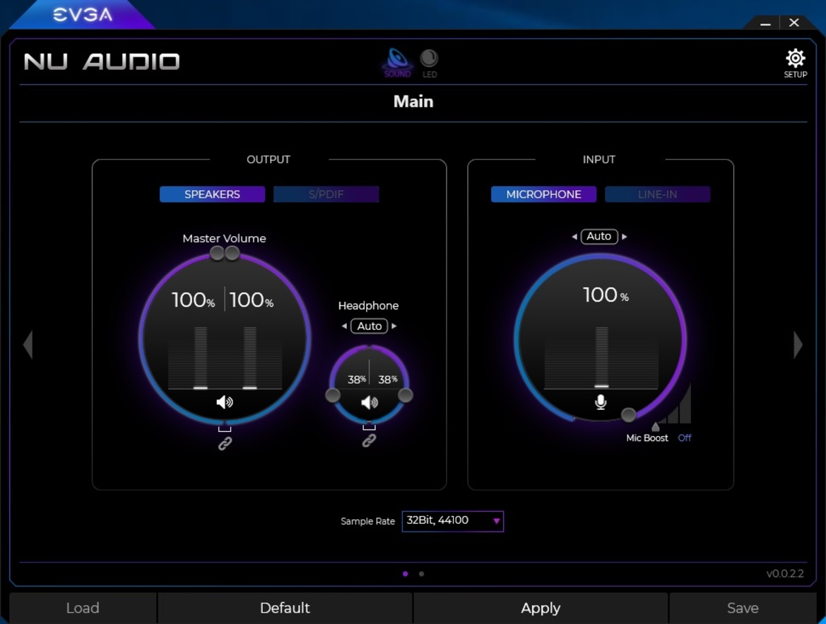Click Microphone Auto previous arrow
The image size is (826, 624).
point(574,237)
